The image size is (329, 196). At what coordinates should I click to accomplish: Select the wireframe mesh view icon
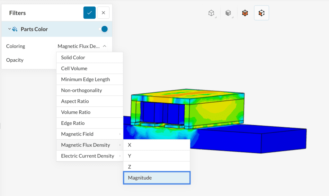(x=211, y=13)
